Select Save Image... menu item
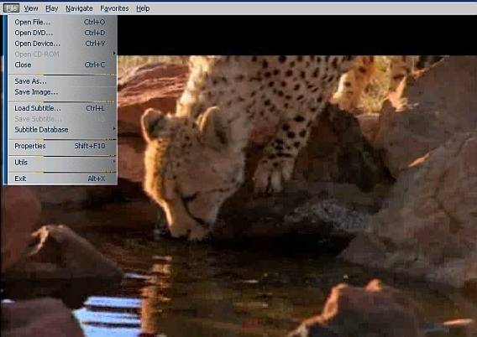 coord(62,92)
